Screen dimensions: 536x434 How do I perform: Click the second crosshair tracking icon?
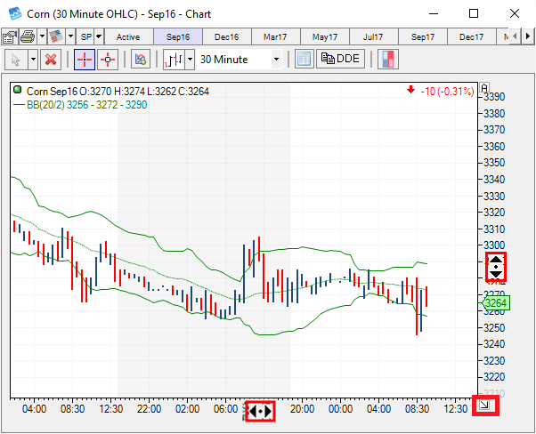(x=108, y=60)
